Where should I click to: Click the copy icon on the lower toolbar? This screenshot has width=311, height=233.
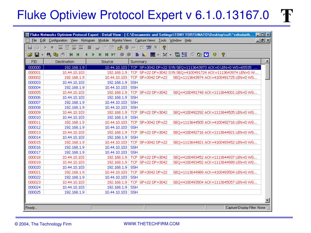pyautogui.click(x=56, y=55)
